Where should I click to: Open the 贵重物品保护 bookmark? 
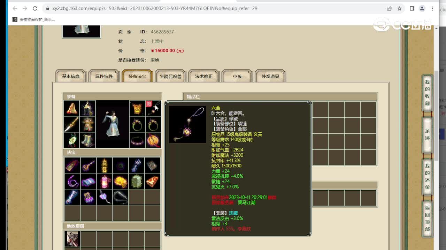tap(34, 19)
